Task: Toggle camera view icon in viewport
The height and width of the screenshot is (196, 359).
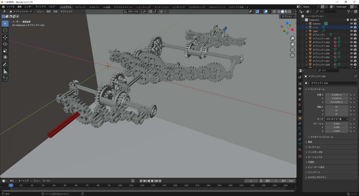Action: 292,50
